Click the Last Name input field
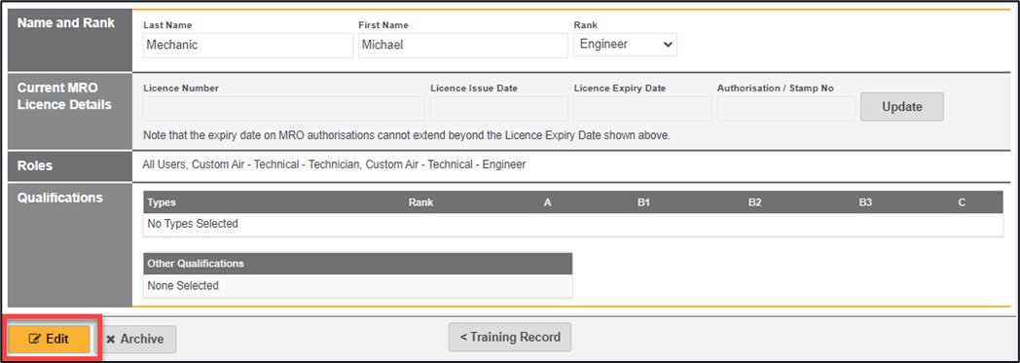1020x363 pixels. [248, 46]
